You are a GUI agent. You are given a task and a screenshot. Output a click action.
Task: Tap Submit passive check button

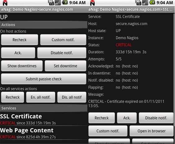click(x=44, y=79)
